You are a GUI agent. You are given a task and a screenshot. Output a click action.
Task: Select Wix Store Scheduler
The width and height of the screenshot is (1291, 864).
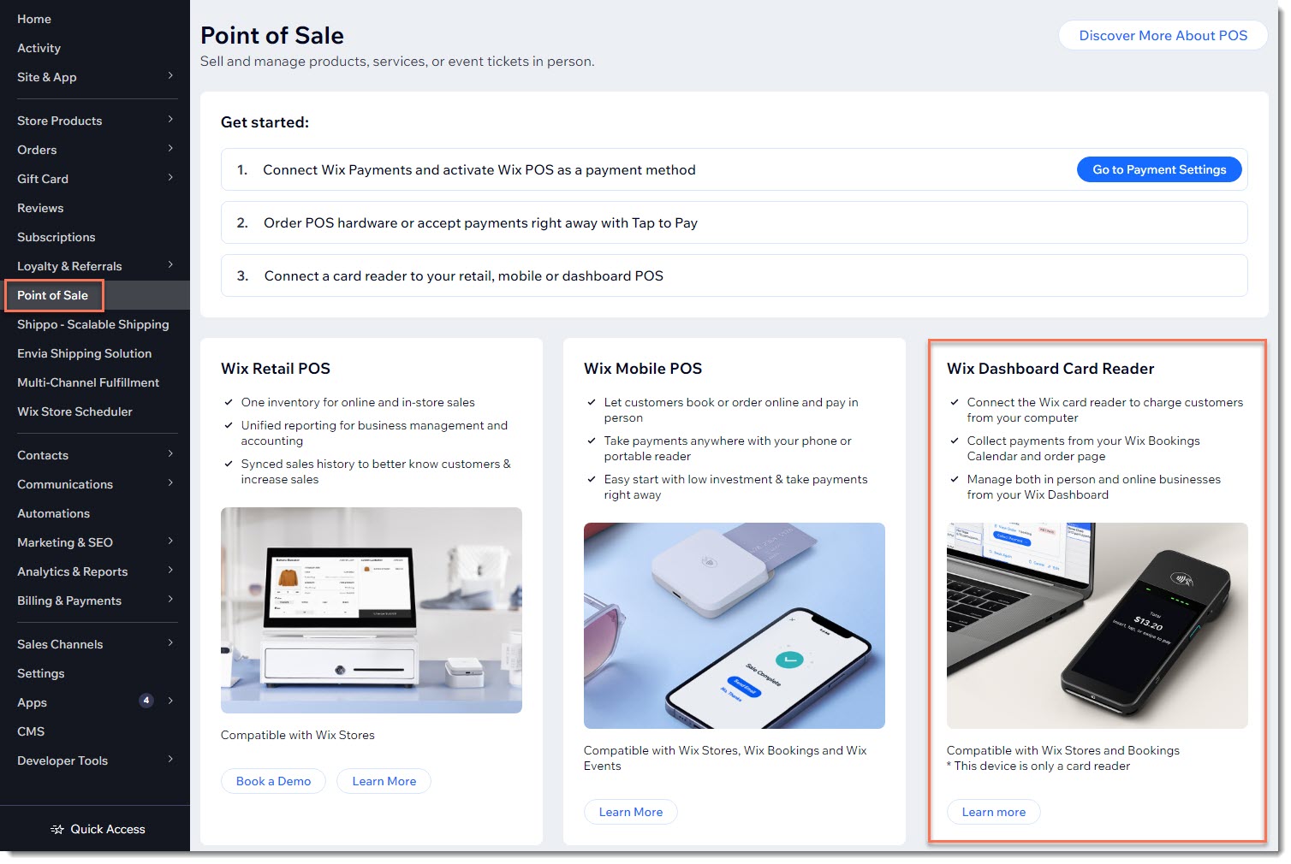tap(74, 411)
